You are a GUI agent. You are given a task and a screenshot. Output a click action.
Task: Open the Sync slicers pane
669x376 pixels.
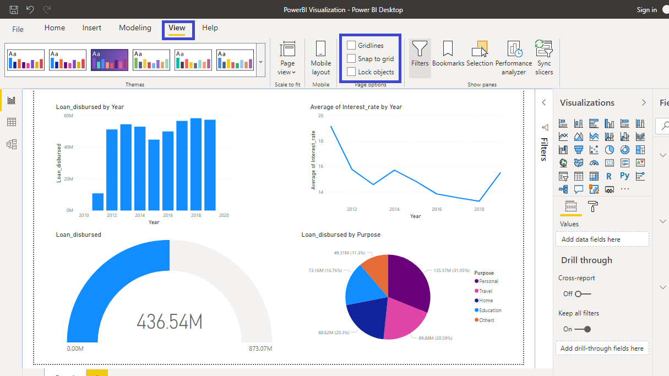[544, 57]
